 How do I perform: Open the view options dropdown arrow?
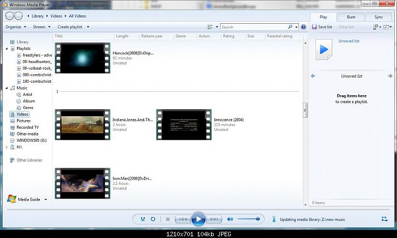(x=217, y=27)
